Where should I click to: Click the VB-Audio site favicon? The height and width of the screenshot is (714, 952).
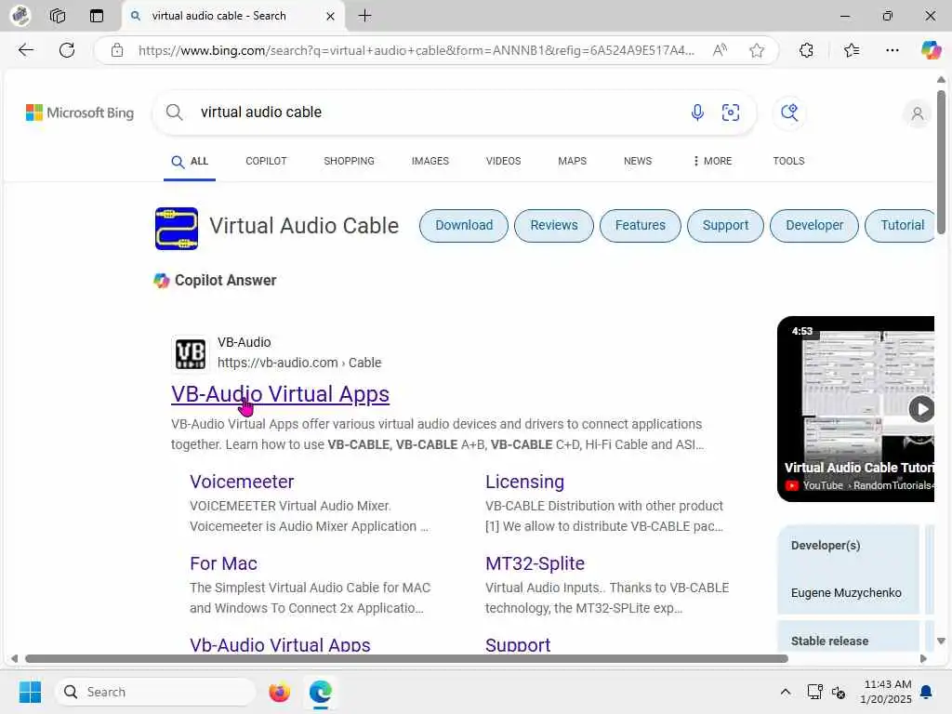tap(190, 354)
